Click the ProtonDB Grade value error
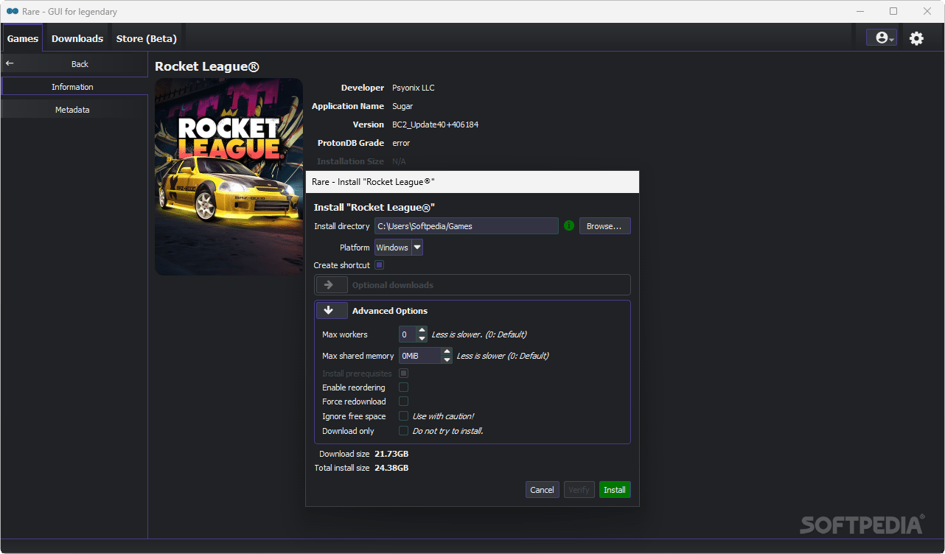This screenshot has height=554, width=945. tap(401, 143)
